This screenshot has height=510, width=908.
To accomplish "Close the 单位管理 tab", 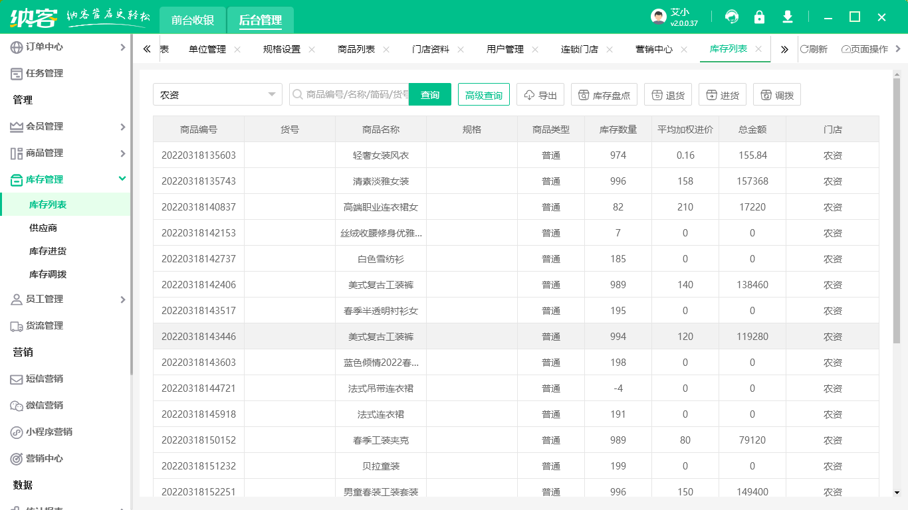I will [237, 49].
